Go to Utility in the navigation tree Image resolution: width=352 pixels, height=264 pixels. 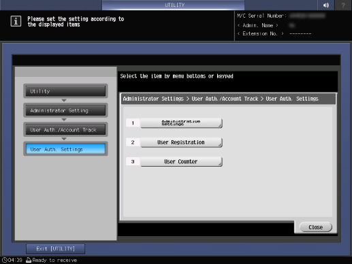(65, 91)
